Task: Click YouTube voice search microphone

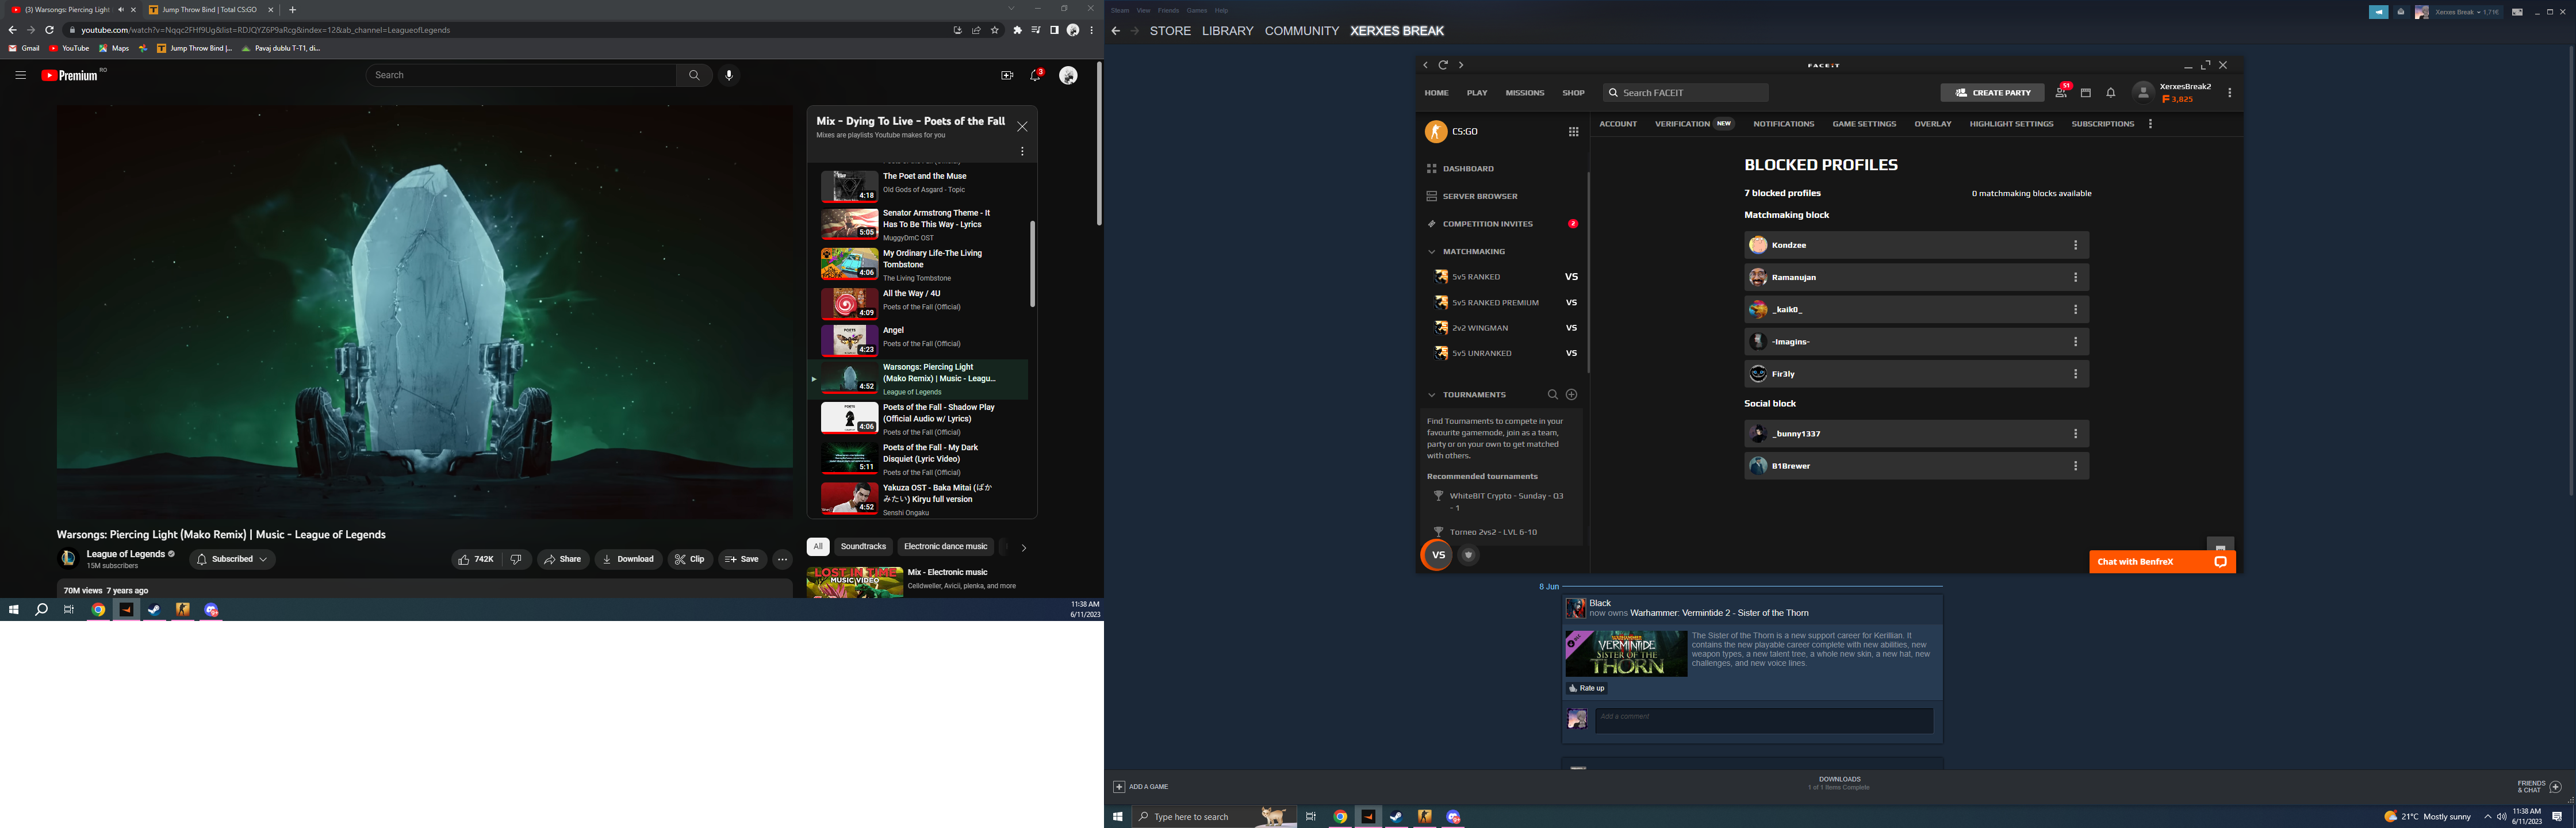Action: click(x=729, y=75)
